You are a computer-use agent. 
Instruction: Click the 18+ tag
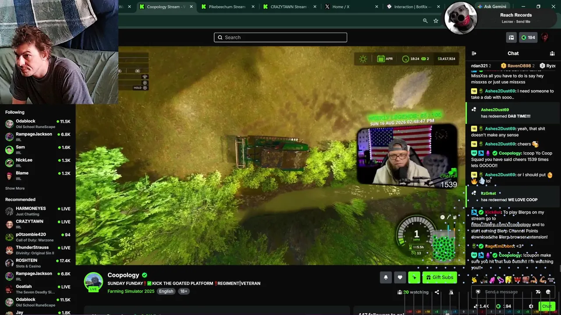tap(184, 291)
